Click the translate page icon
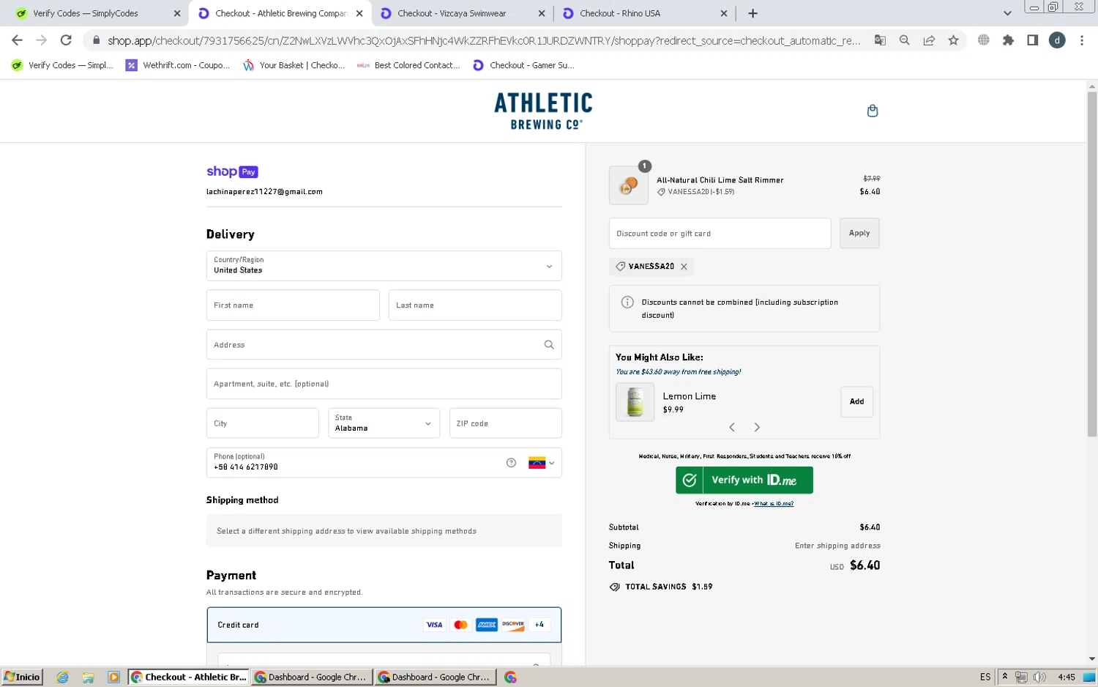 point(881,40)
